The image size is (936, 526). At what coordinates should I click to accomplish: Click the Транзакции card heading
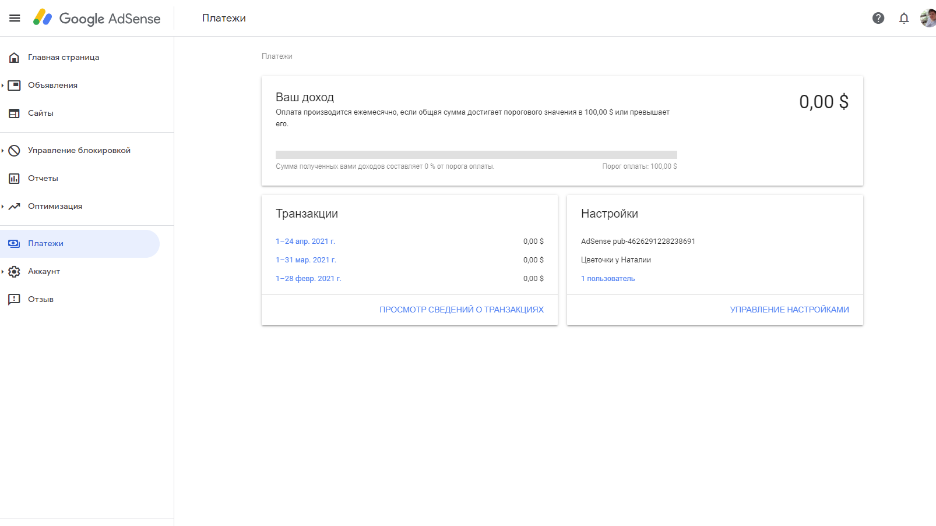pos(307,214)
